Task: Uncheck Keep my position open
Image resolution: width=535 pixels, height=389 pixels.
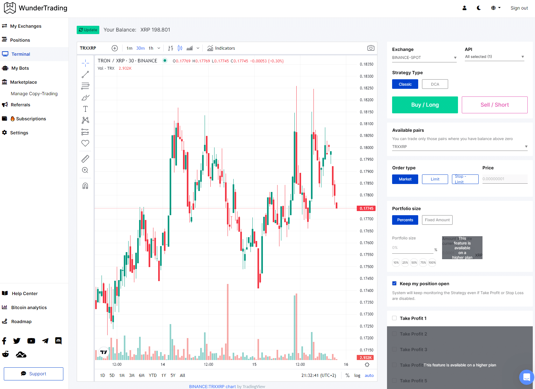Action: point(394,283)
